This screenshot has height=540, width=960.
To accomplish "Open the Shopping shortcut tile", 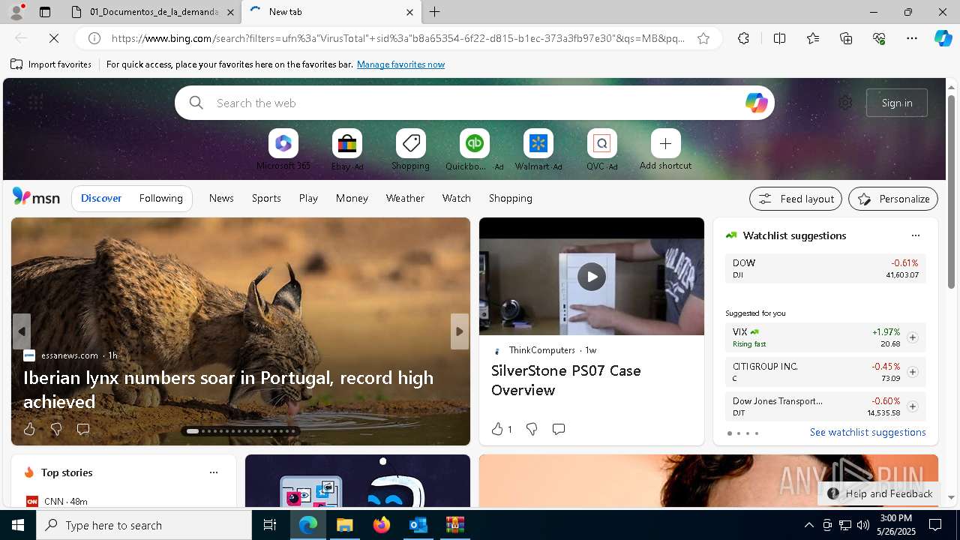I will tap(410, 150).
